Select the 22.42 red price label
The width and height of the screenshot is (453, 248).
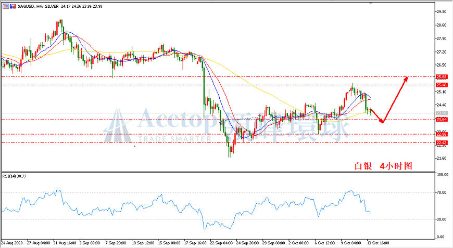(442, 143)
